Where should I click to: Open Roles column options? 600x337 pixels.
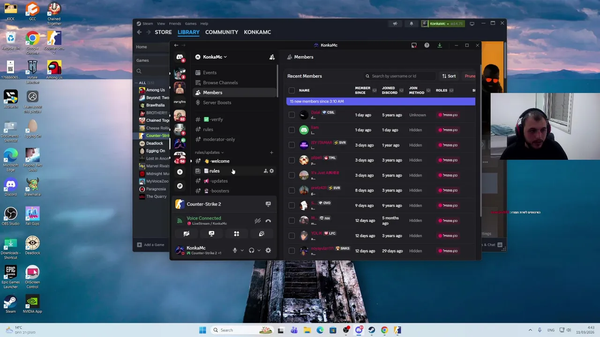point(451,90)
